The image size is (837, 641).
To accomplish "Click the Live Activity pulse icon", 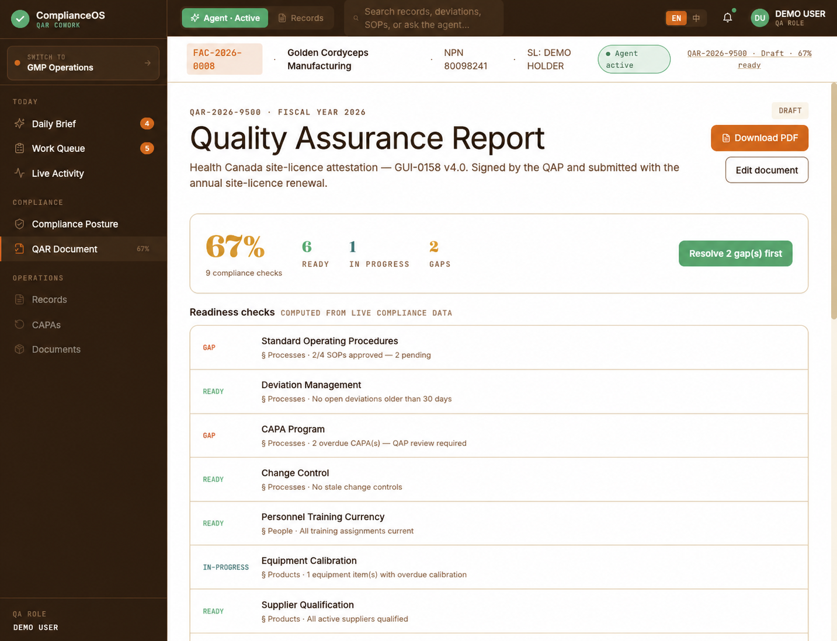I will point(19,173).
